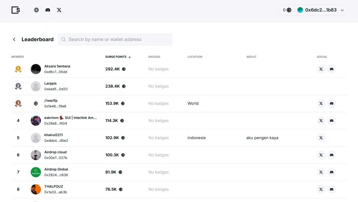The image size is (358, 202).
Task: Open khairul2211's X profile
Action: (321, 138)
